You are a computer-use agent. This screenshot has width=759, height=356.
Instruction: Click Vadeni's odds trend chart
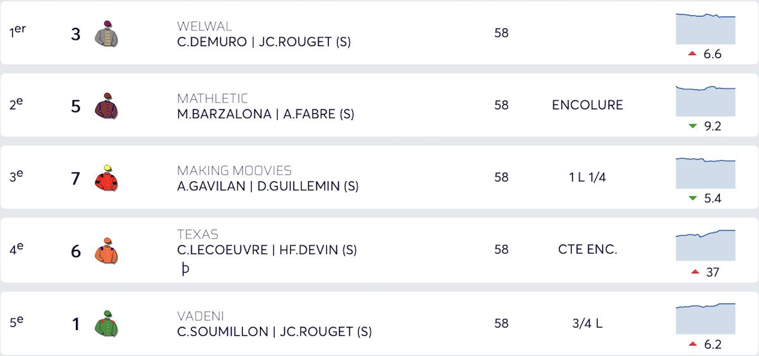click(705, 319)
